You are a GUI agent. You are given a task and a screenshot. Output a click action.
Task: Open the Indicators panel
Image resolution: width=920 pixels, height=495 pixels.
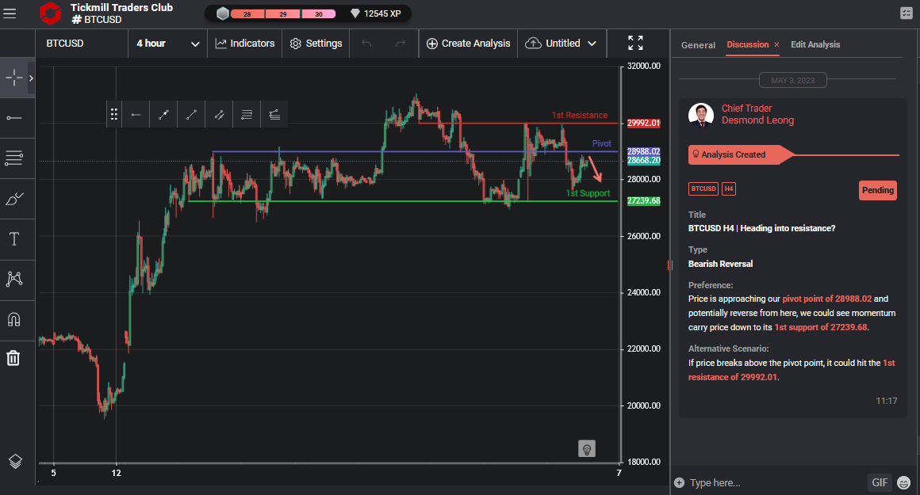tap(244, 44)
